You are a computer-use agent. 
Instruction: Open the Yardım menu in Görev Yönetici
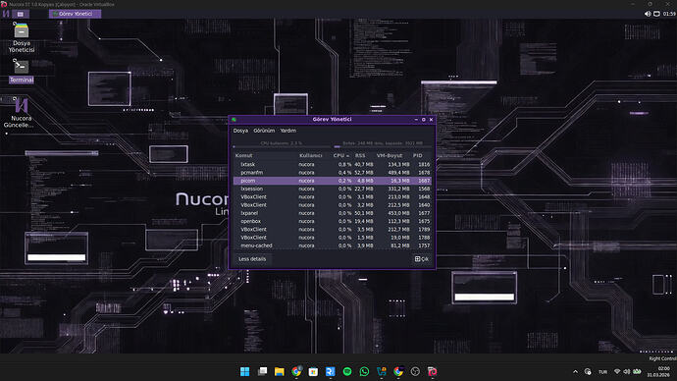pyautogui.click(x=288, y=131)
